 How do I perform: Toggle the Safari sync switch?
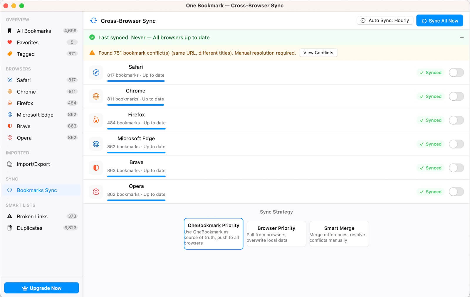point(456,72)
